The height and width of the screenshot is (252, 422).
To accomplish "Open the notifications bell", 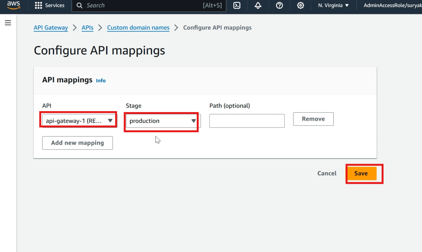I will (x=258, y=5).
